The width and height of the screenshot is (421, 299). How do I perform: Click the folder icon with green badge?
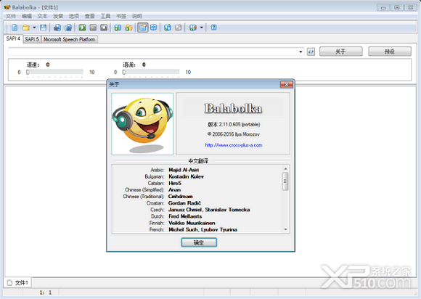128,28
